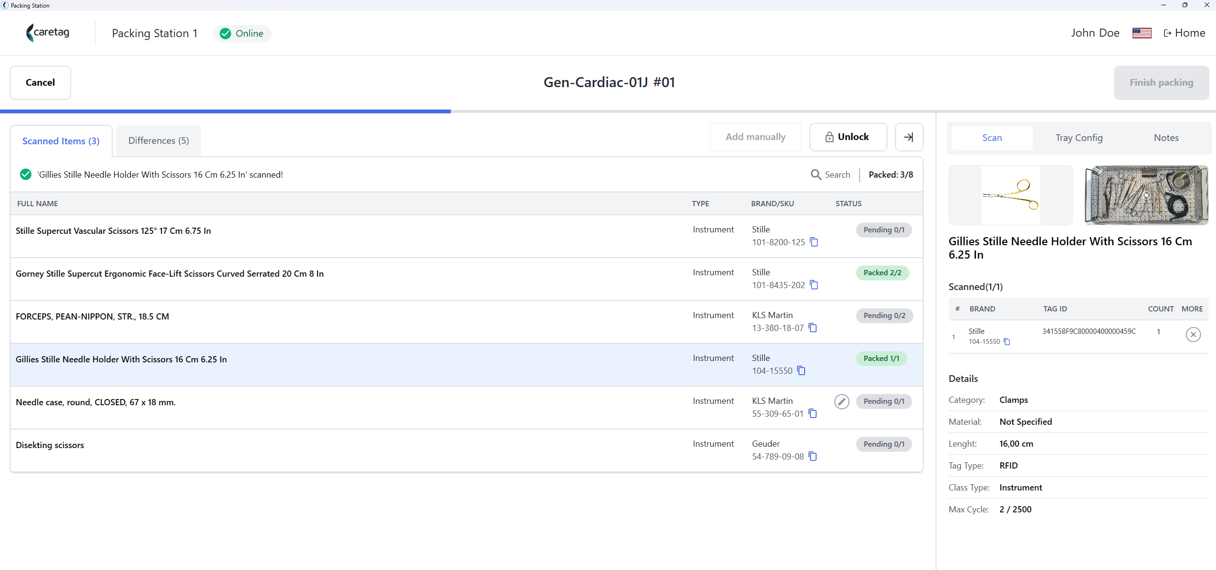
Task: Open the Notes tab
Action: point(1166,138)
